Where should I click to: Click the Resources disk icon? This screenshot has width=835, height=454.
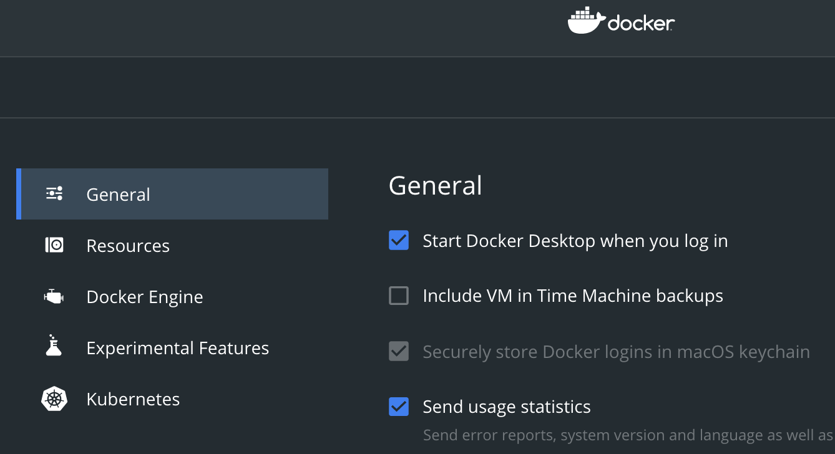click(54, 245)
